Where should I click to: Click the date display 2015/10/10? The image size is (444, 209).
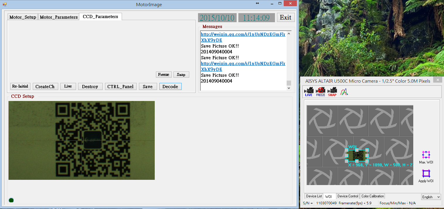point(217,18)
